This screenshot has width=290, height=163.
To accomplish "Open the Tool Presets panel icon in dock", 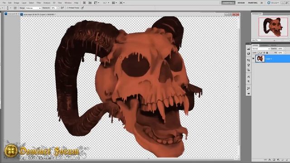I will click(248, 88).
